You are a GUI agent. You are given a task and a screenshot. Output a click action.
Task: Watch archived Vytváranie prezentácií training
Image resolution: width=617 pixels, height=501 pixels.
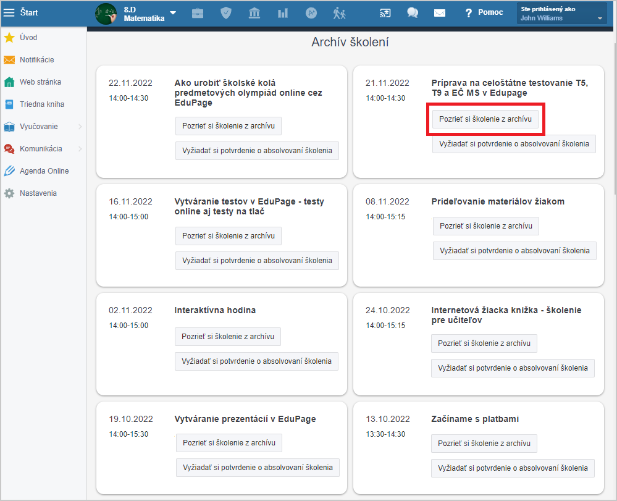pyautogui.click(x=229, y=443)
